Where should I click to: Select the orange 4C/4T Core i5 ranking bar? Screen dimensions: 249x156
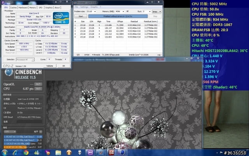23,147
